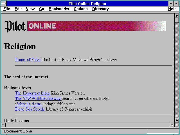Viewport: 180px width, 135px height.
Task: Open the window control menu box
Action: (x=4, y=4)
